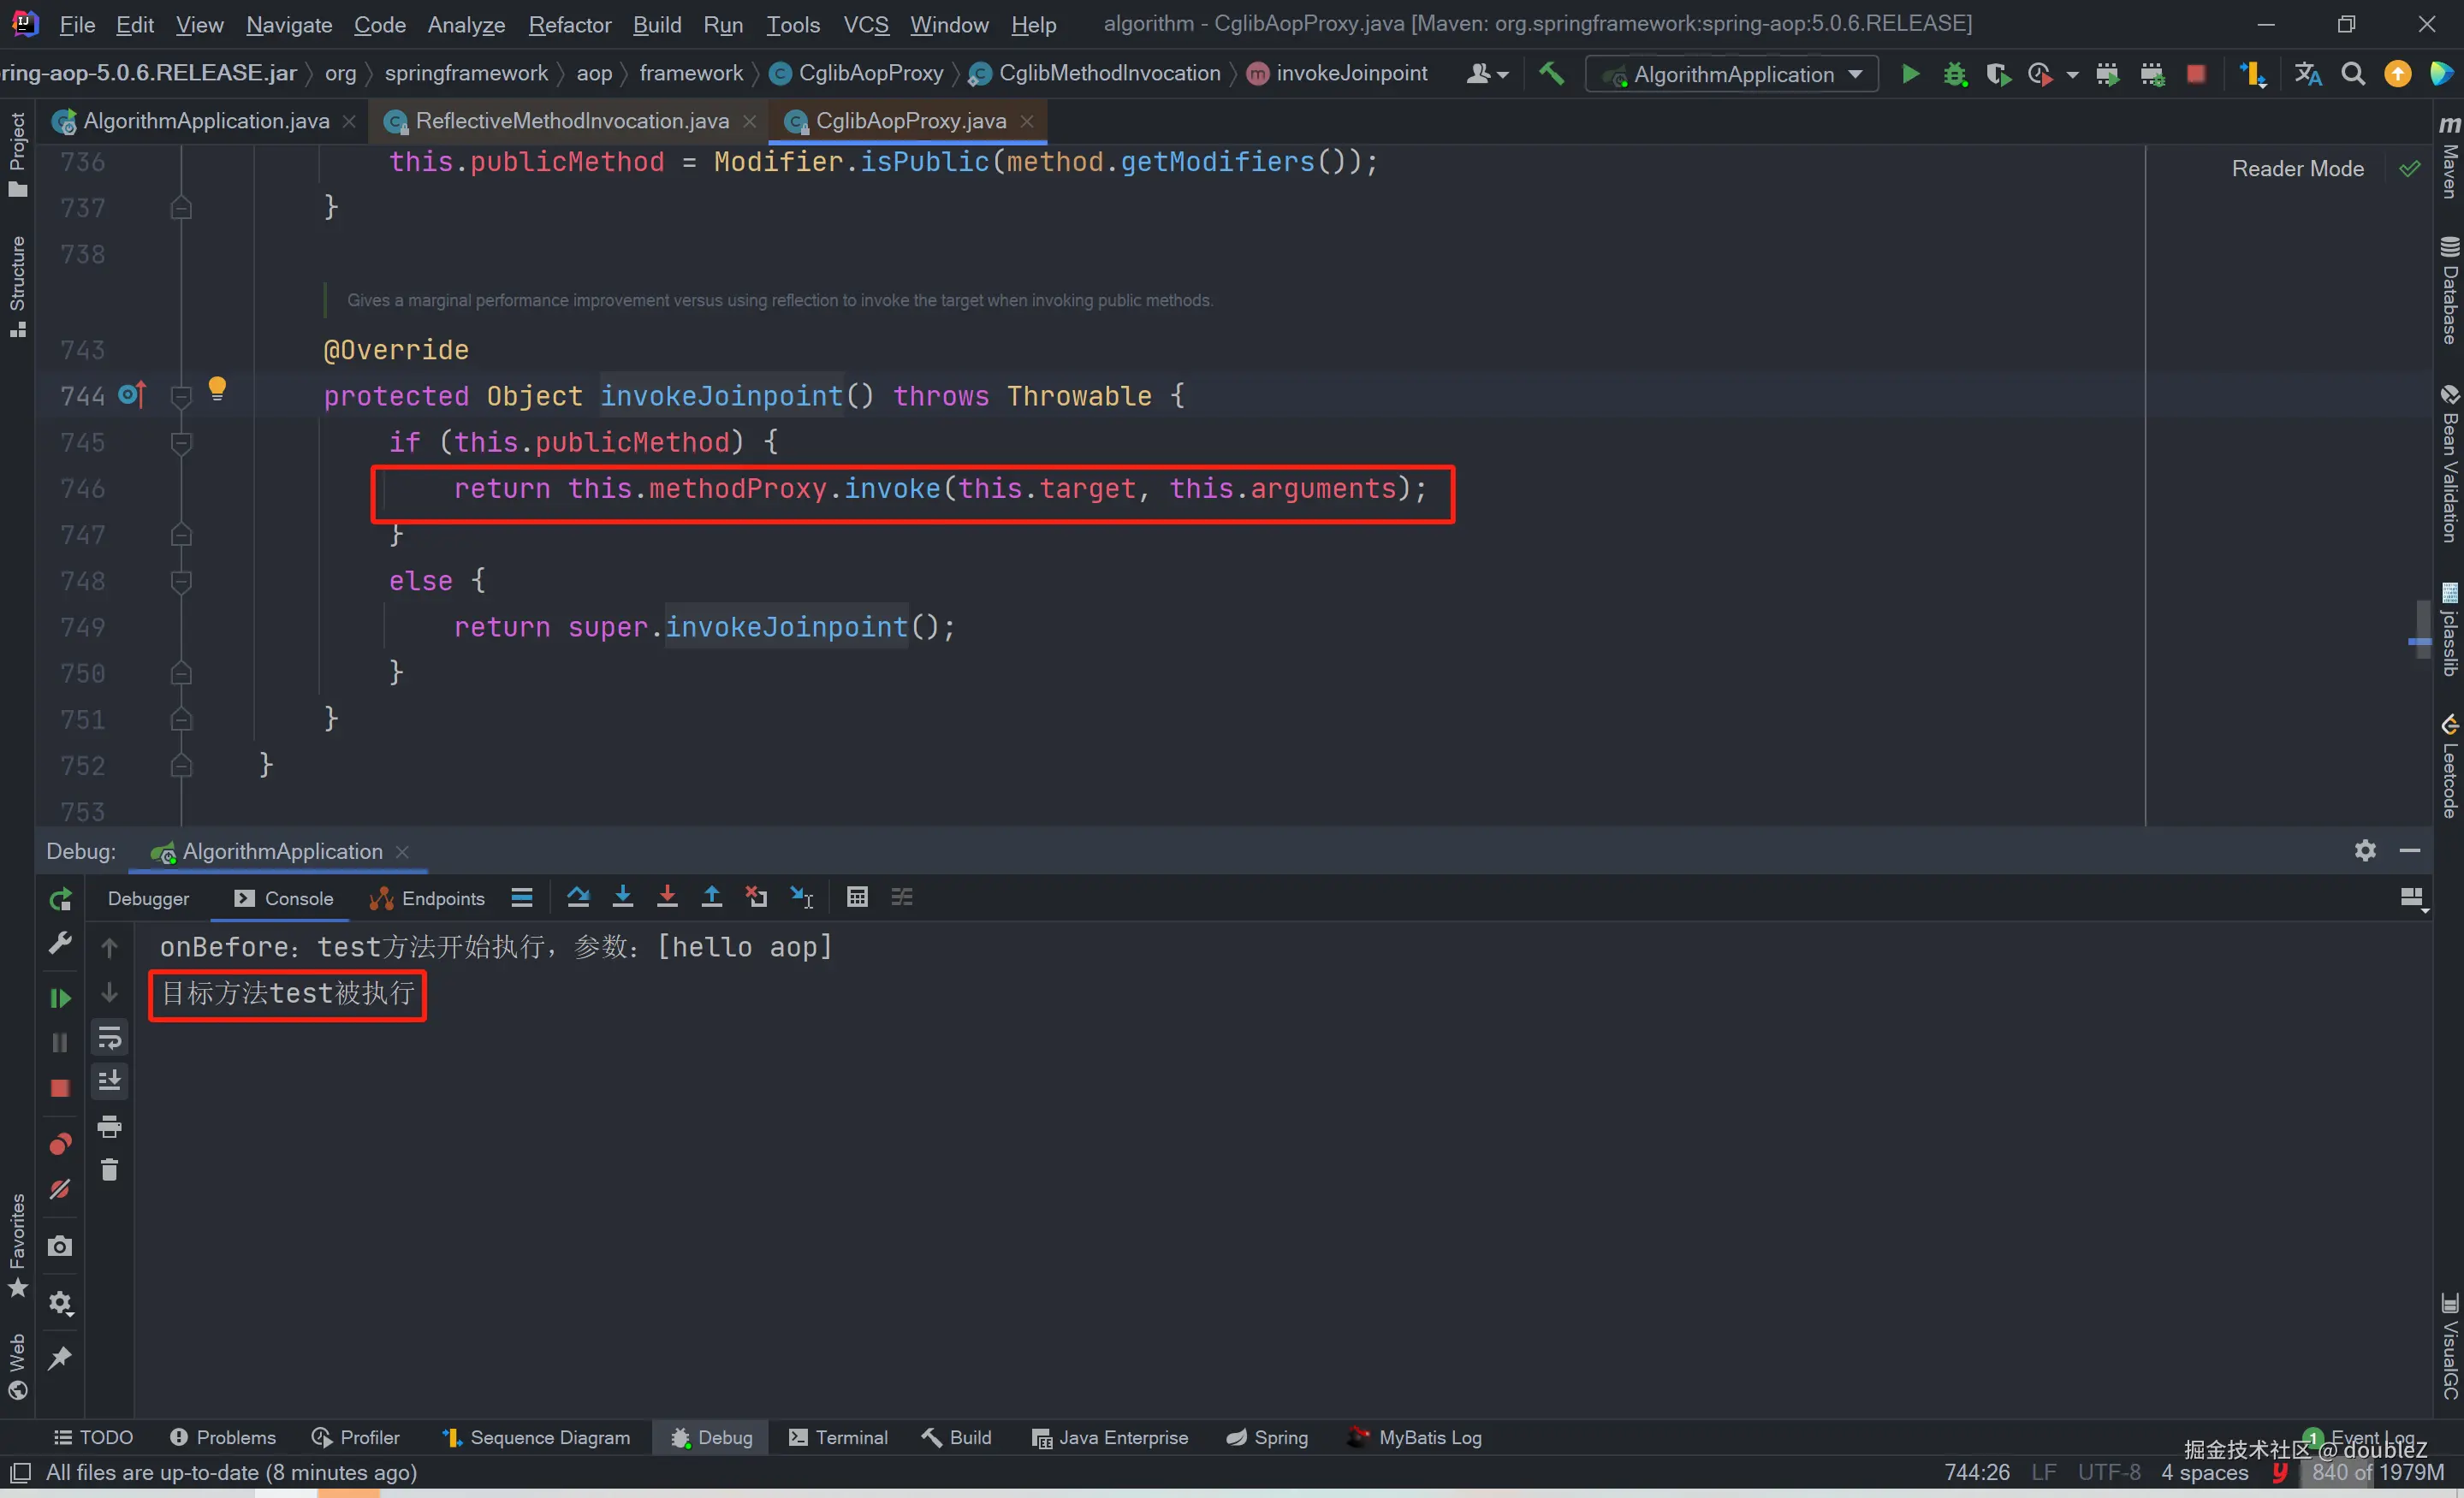The image size is (2464, 1498).
Task: Click the Step Over debugger icon
Action: [x=578, y=897]
